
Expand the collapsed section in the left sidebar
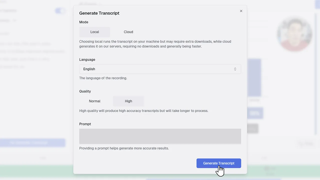tap(14, 20)
